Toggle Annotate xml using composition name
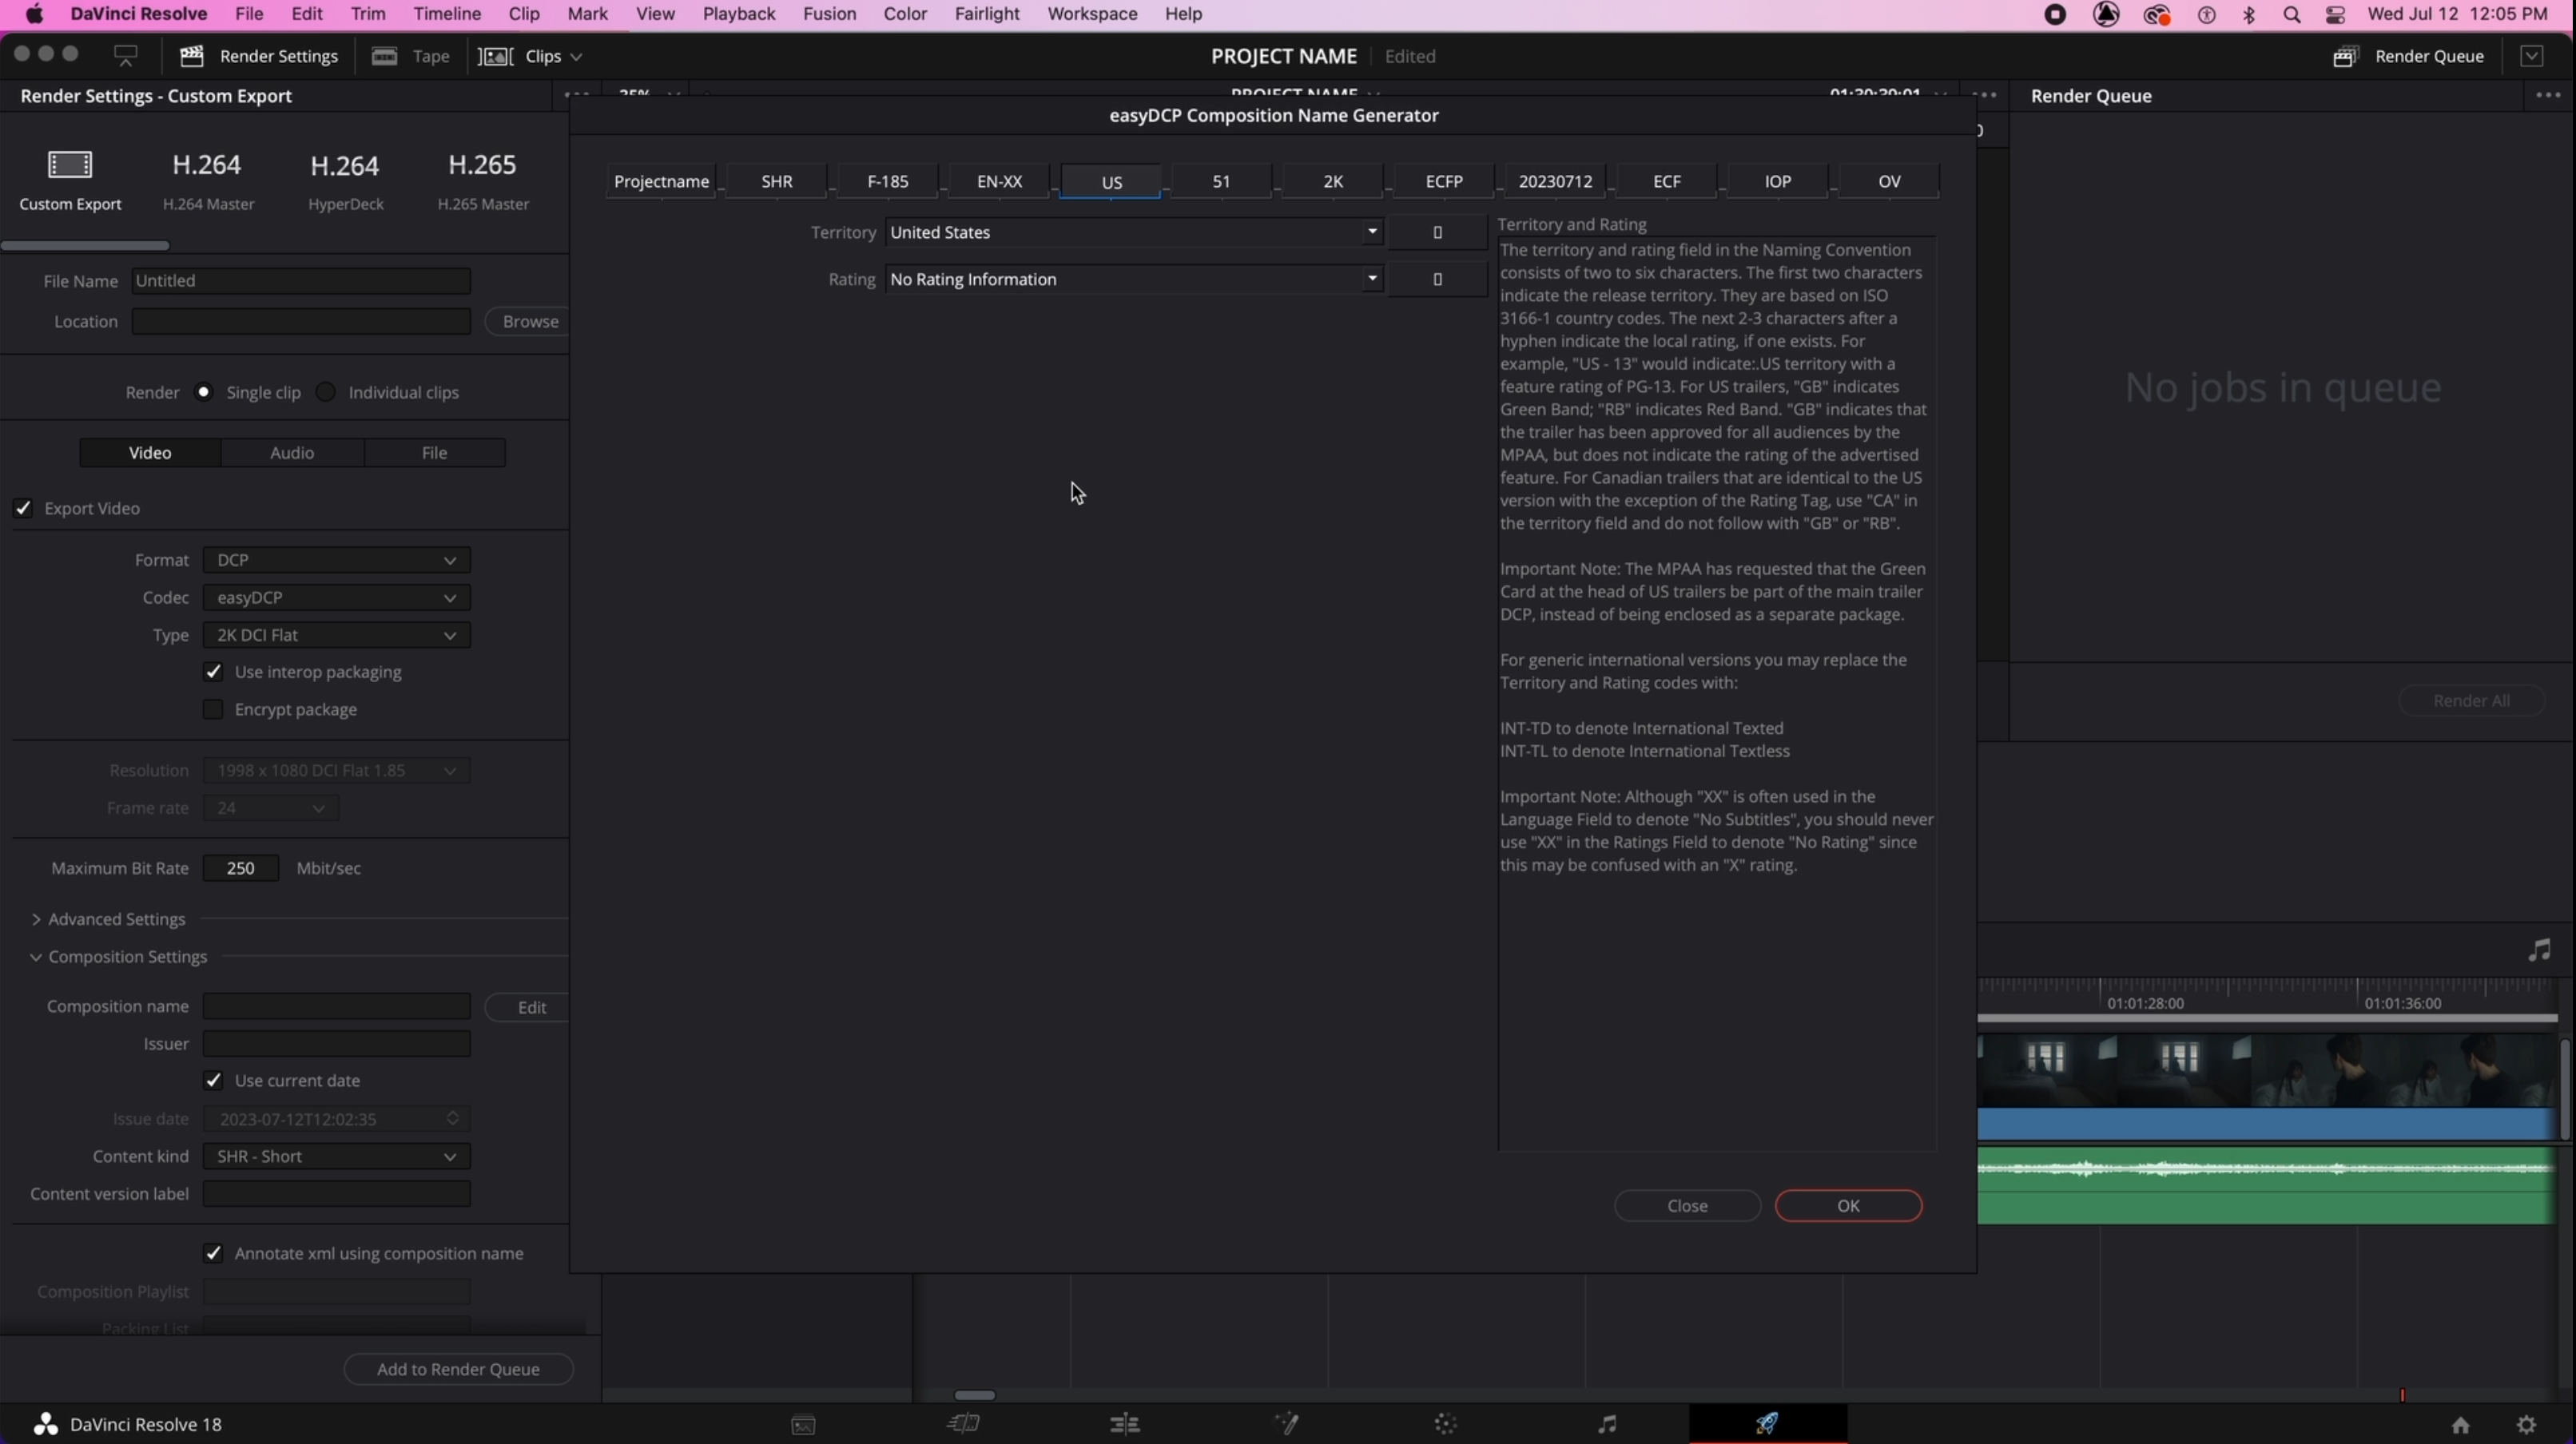Image resolution: width=2576 pixels, height=1444 pixels. (213, 1253)
